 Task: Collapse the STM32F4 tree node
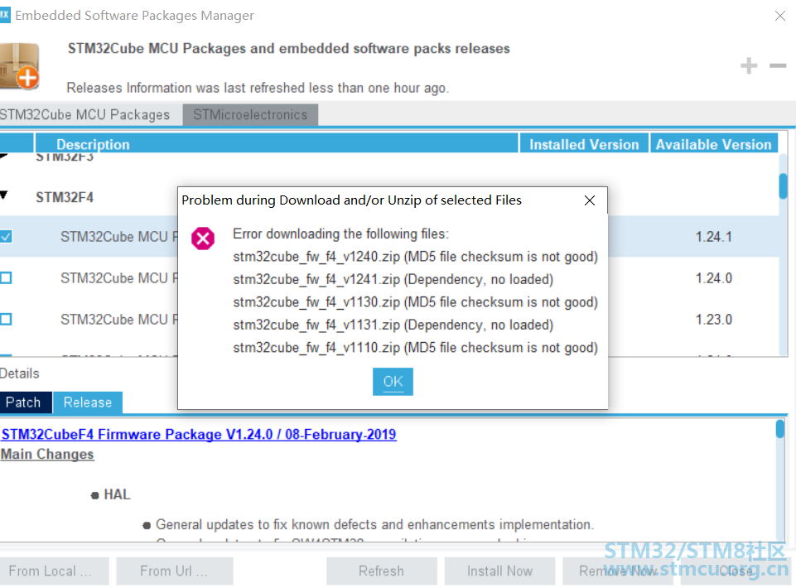tap(4, 195)
